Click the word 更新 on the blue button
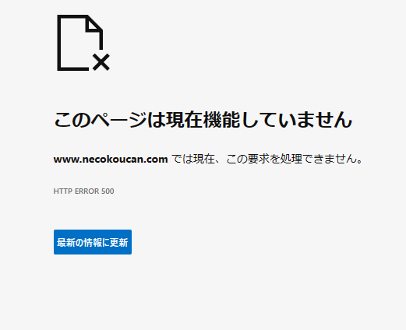 (x=119, y=242)
